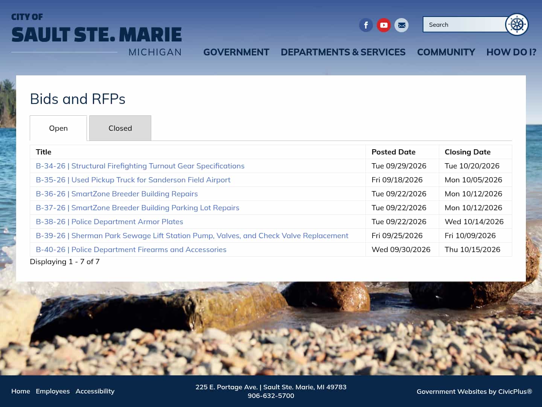Open bid B-38-26 Police Department Armor Plates
Image resolution: width=542 pixels, height=407 pixels.
(x=110, y=222)
